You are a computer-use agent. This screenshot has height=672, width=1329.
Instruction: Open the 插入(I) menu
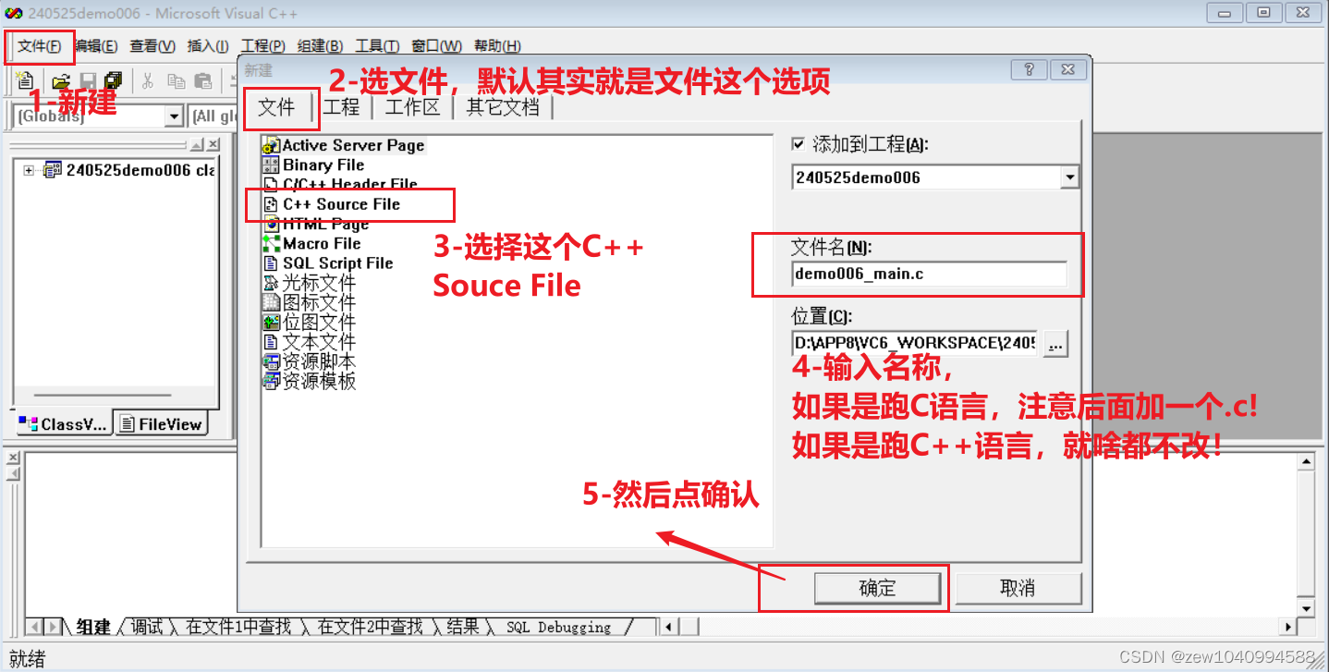click(x=208, y=46)
